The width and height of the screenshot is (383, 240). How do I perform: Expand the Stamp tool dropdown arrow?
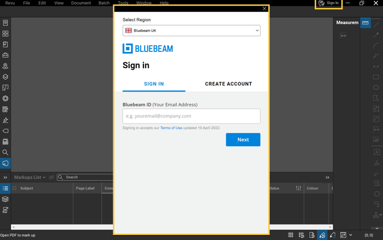[x=381, y=215]
